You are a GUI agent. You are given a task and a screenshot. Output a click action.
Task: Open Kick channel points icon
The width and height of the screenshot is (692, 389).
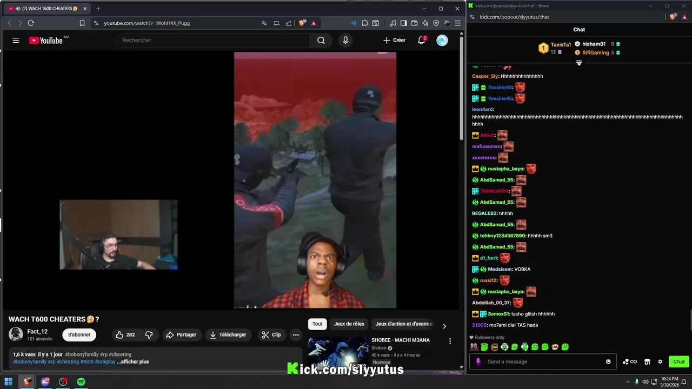point(630,362)
